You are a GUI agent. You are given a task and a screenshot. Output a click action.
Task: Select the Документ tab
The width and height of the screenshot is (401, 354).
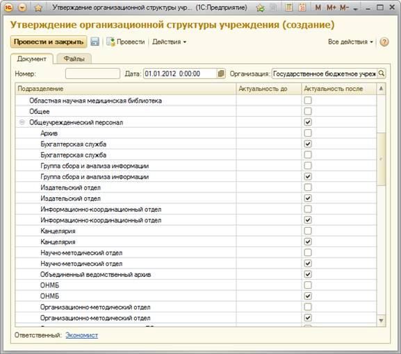tap(32, 59)
